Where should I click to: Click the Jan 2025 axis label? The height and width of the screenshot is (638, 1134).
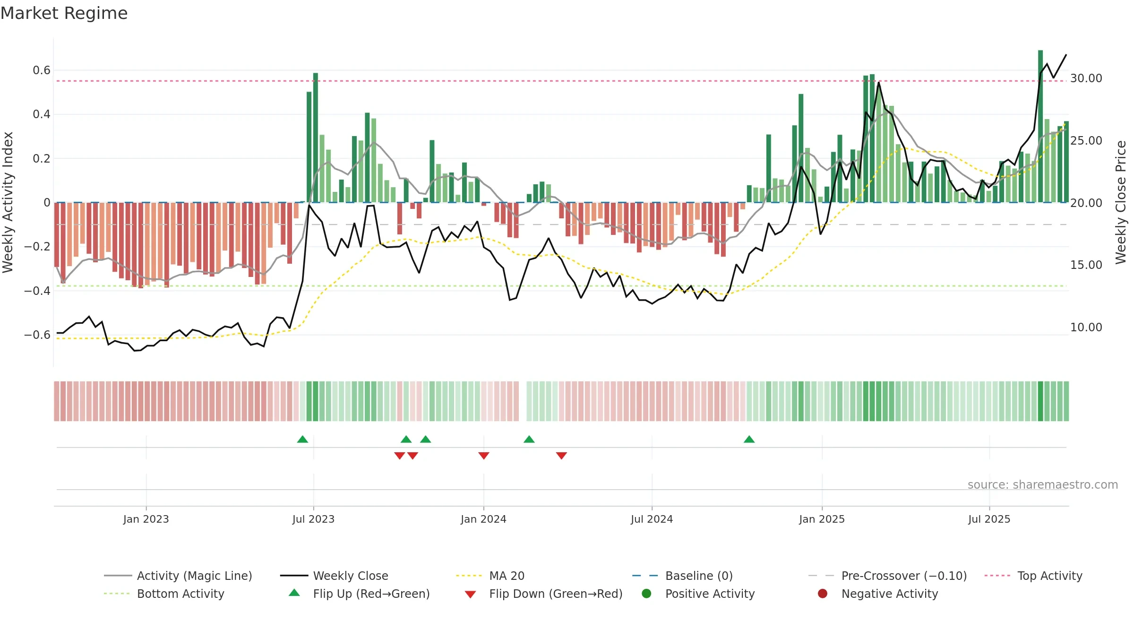[822, 519]
